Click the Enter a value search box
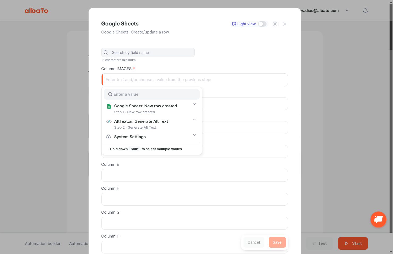Screen dimensions: 393x254 pos(152,94)
